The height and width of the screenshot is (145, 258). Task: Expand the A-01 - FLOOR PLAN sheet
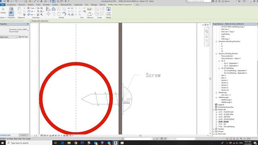point(216,112)
